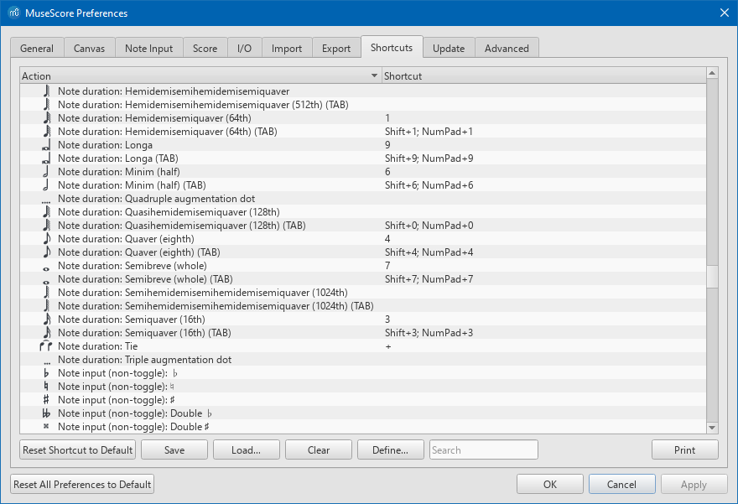
Task: Open the Note Input tab
Action: pos(148,49)
